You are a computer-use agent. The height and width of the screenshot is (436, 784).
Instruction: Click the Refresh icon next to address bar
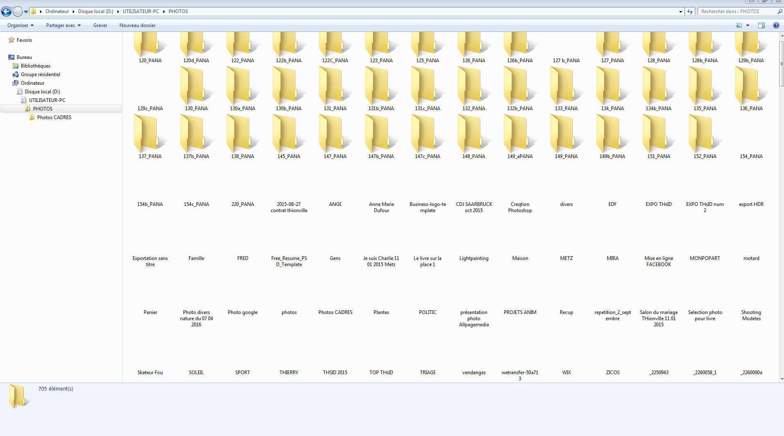[690, 11]
